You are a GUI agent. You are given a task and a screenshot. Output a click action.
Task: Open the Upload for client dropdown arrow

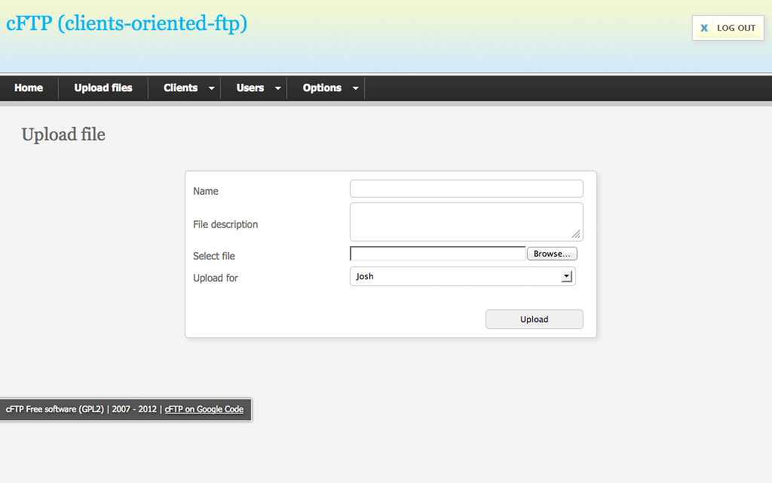point(567,276)
